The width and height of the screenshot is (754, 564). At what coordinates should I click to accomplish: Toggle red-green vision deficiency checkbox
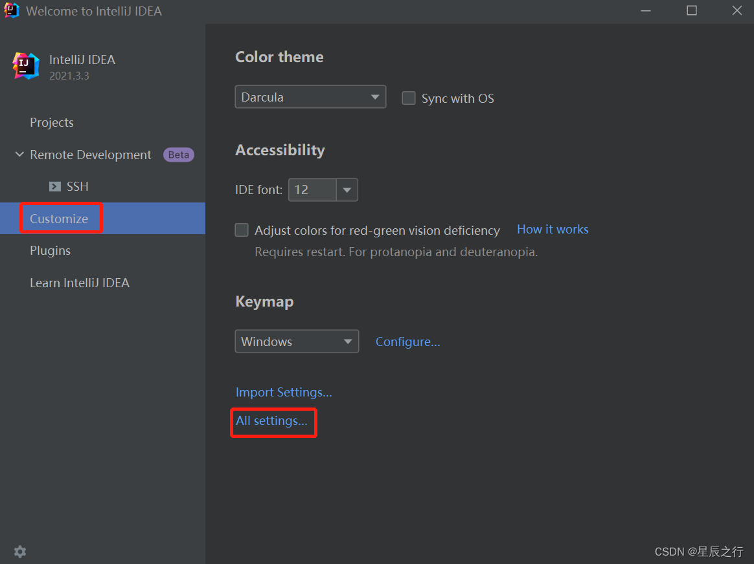(x=242, y=230)
